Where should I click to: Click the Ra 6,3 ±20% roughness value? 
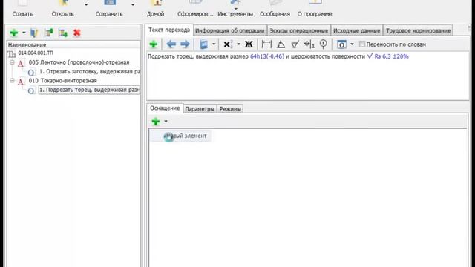[391, 56]
